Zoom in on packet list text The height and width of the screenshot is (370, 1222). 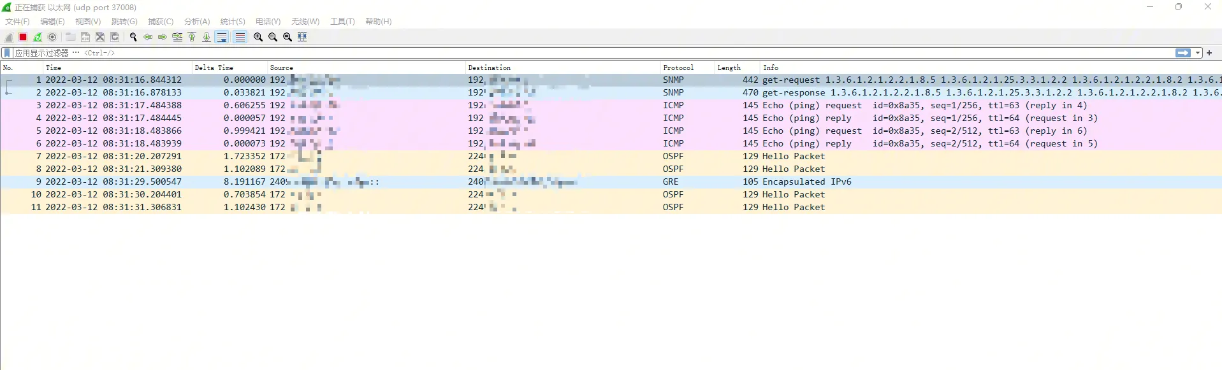coord(258,37)
